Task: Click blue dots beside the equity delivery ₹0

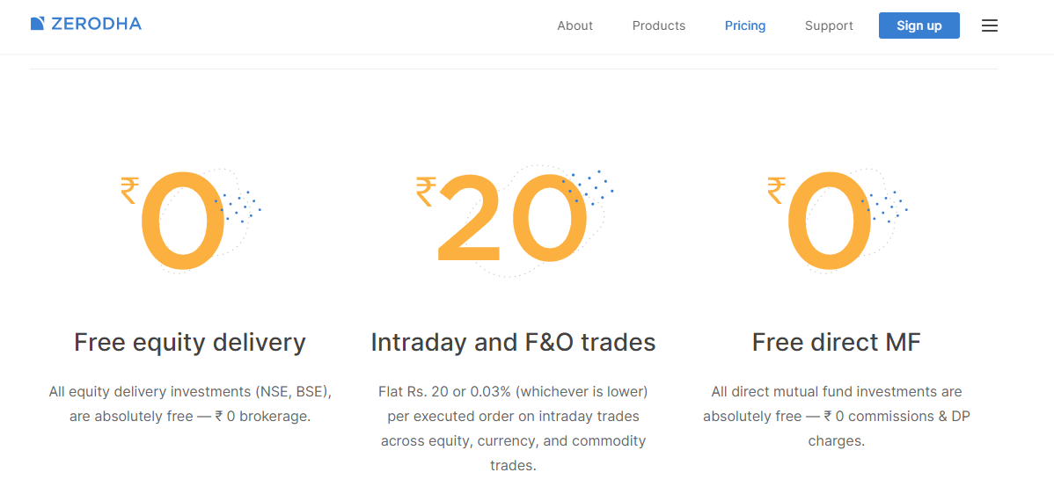Action: click(x=238, y=206)
